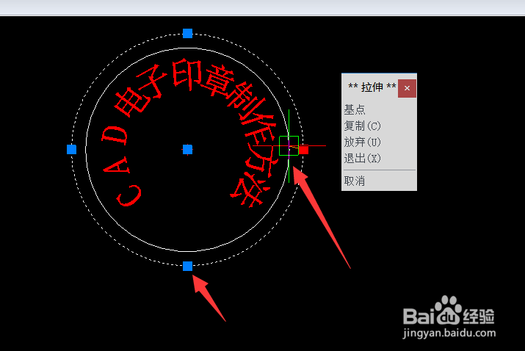Image resolution: width=525 pixels, height=351 pixels.
Task: Click the bottom blue grip of circle
Action: pyautogui.click(x=187, y=267)
